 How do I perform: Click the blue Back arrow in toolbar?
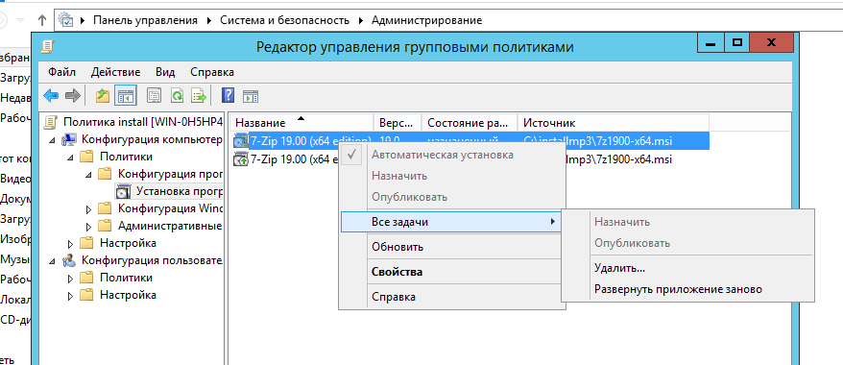click(51, 96)
